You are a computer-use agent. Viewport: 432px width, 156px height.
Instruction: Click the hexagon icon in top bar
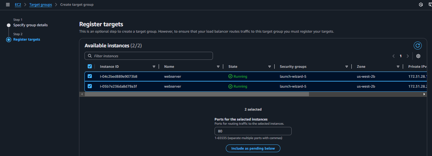point(421,5)
